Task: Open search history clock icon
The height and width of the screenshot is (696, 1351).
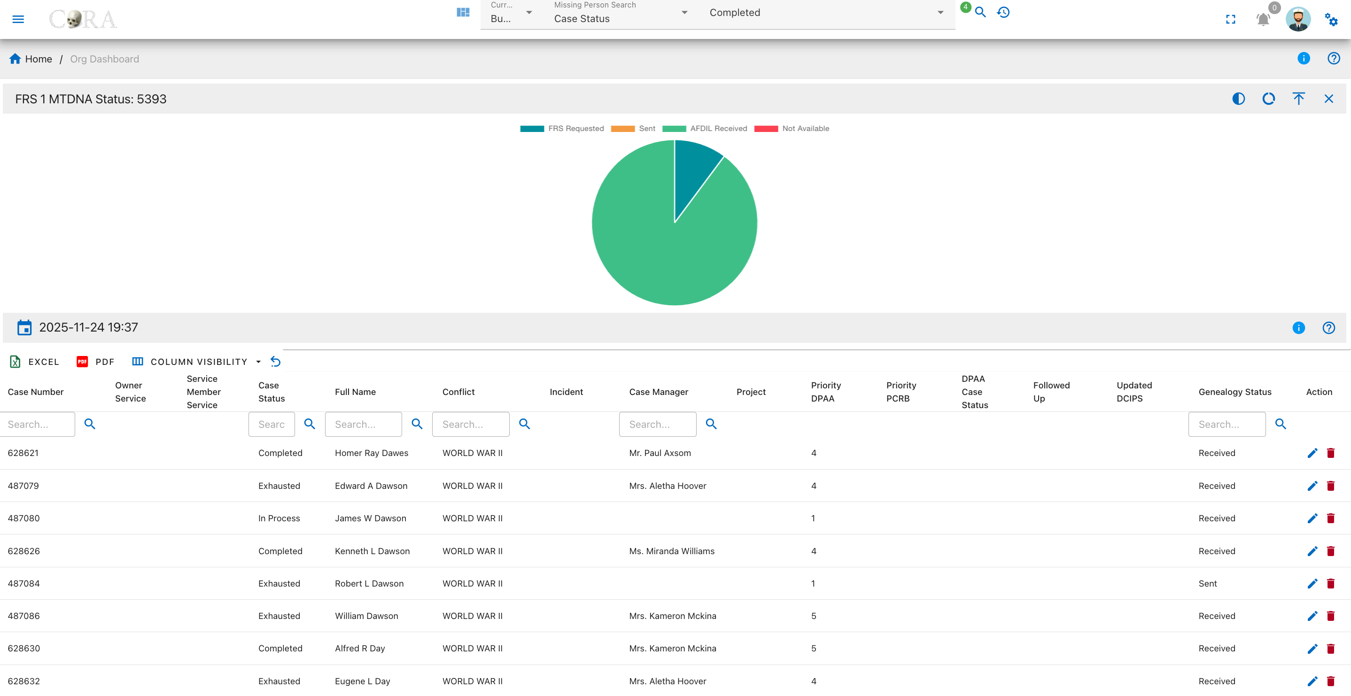Action: (1003, 12)
